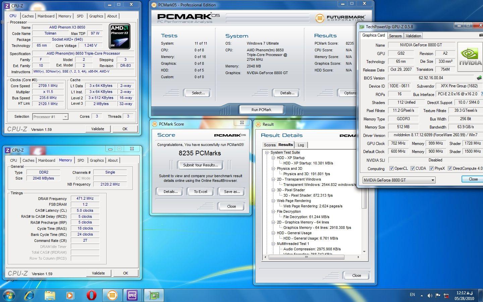Screen dimensions: 483x302
Task: Click the To Excel button
Action: (201, 192)
